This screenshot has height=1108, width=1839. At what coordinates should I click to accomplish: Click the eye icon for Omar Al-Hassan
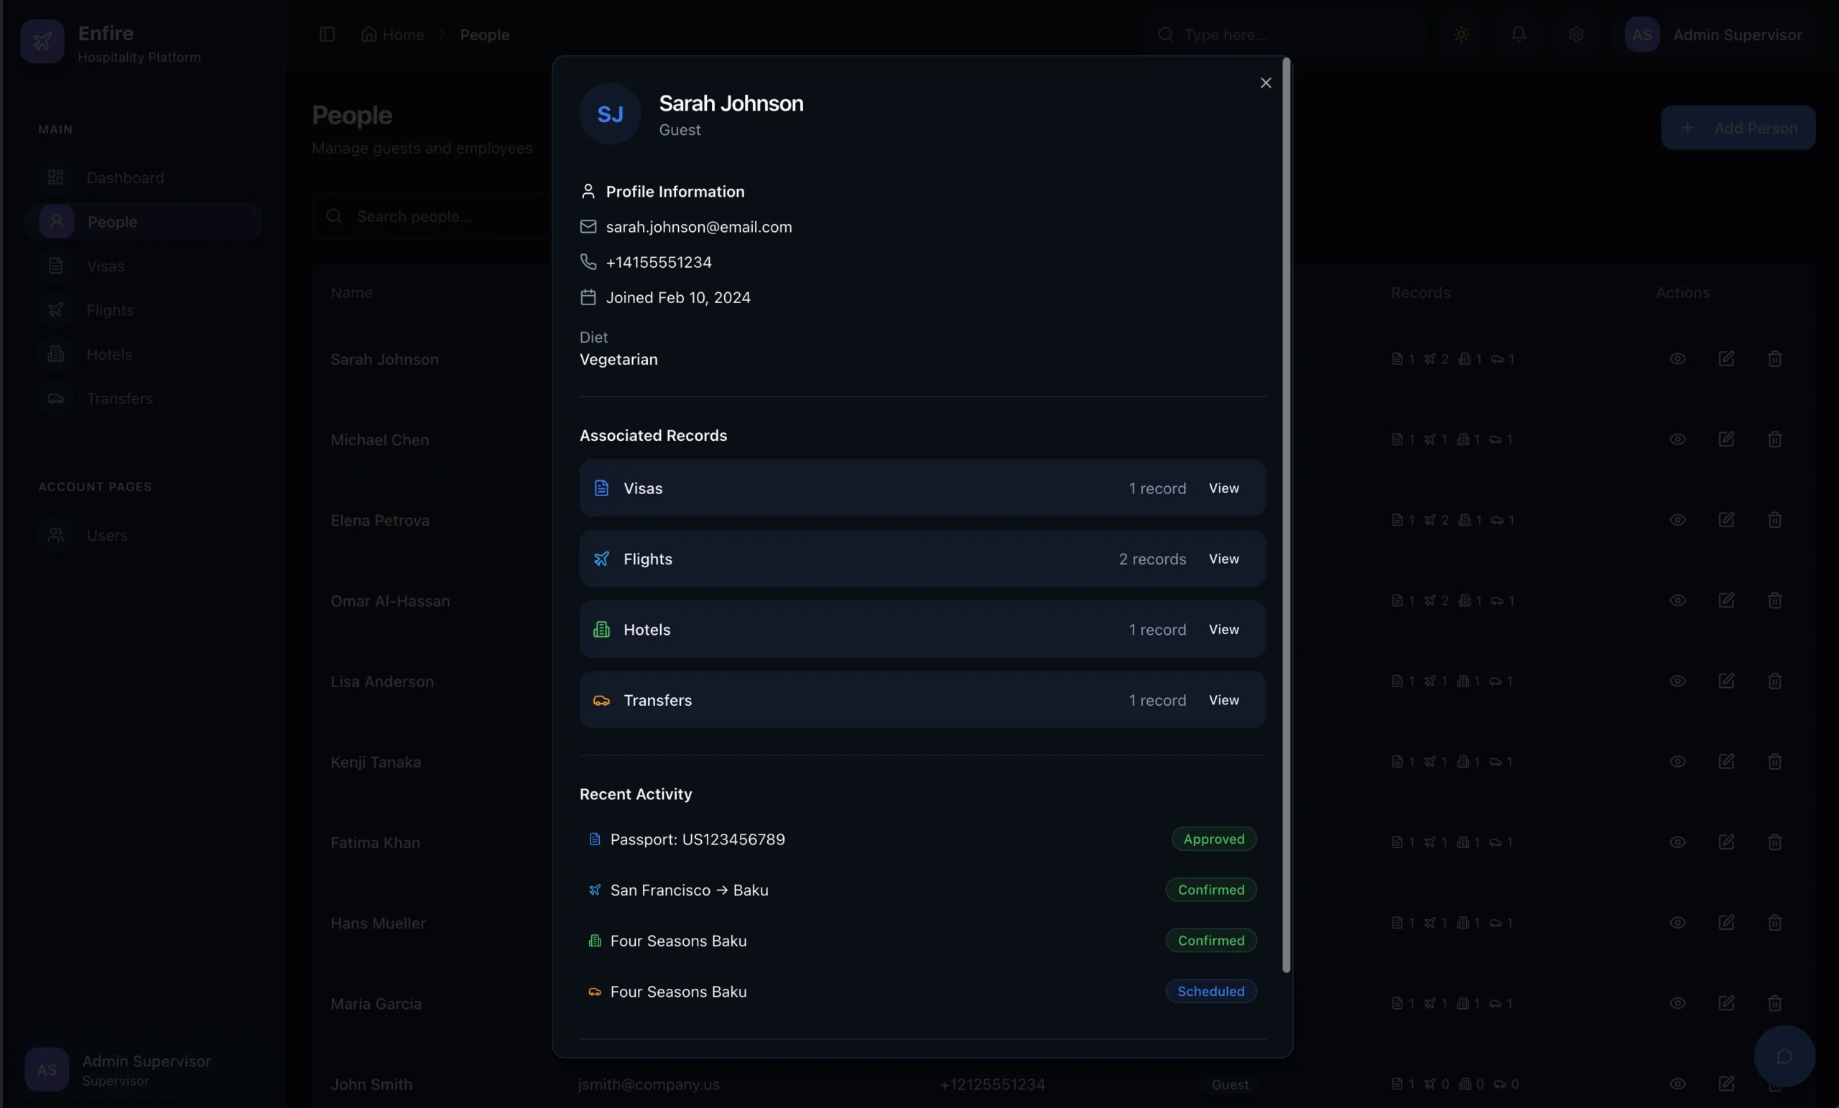[1677, 600]
